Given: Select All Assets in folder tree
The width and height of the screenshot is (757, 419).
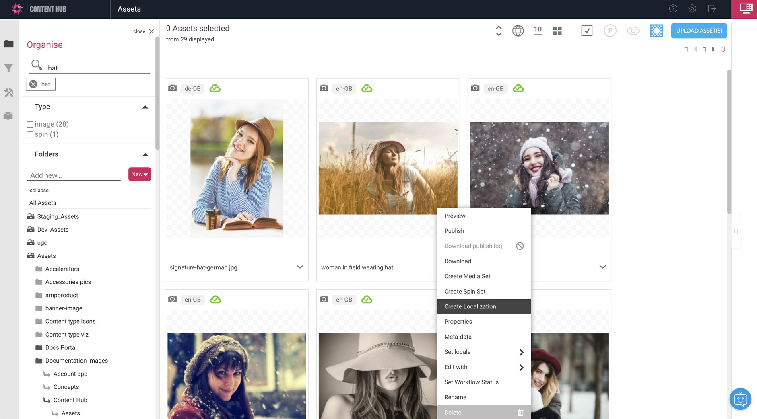Looking at the screenshot, I should (x=43, y=203).
